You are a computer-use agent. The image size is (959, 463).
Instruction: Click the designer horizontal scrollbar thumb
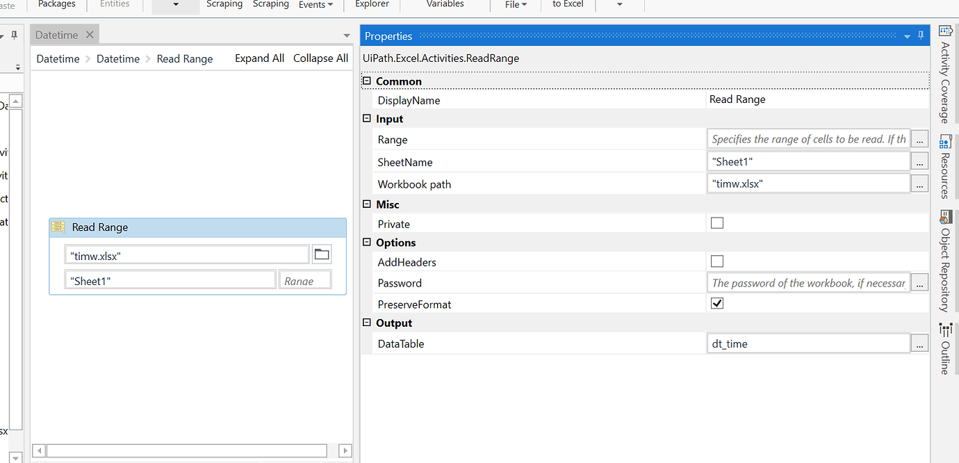187,450
